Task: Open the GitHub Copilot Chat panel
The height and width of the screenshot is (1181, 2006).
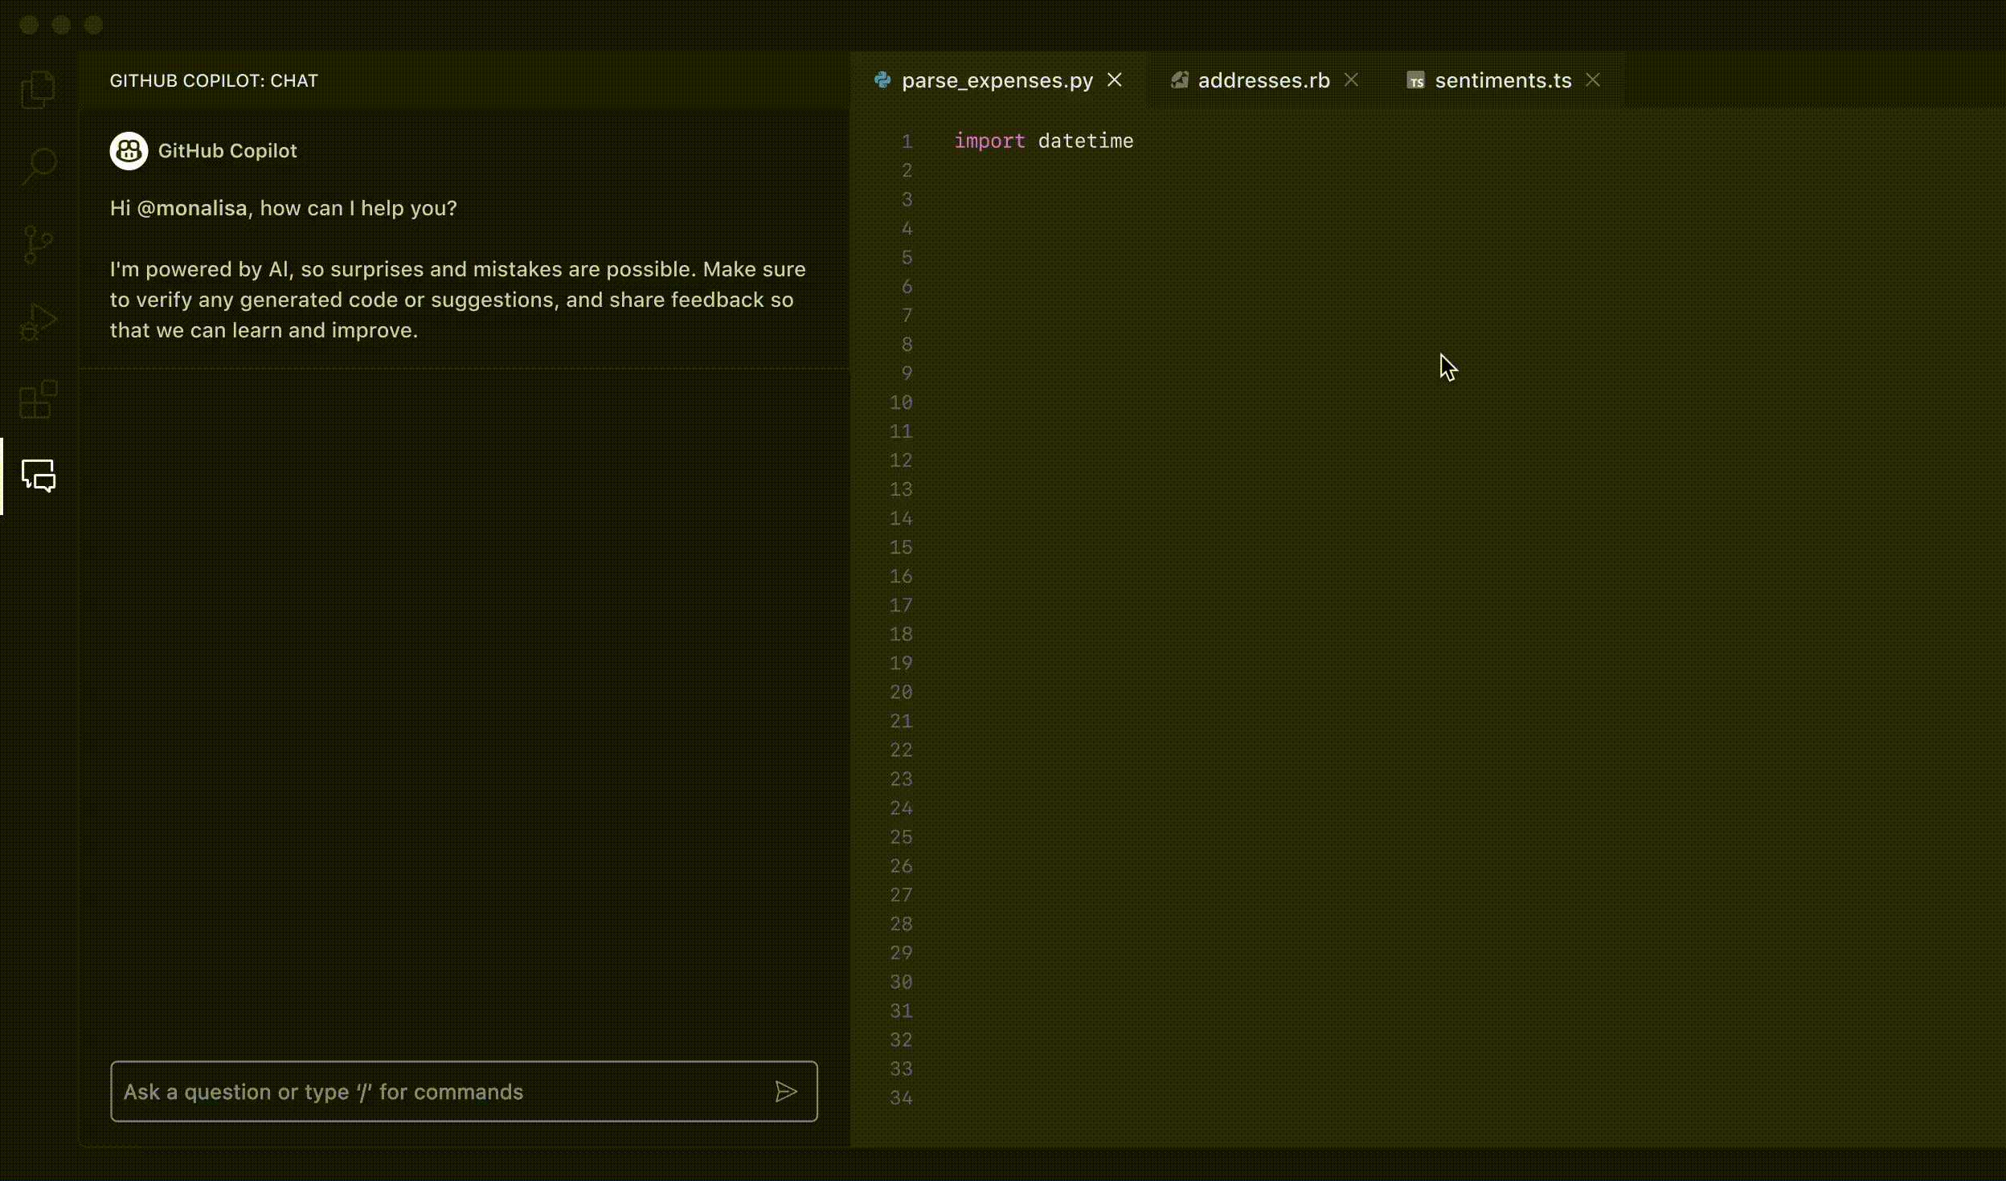Action: coord(38,474)
